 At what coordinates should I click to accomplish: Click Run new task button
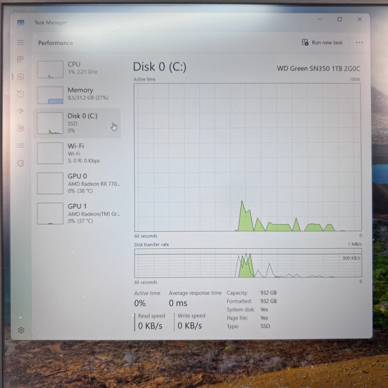tap(322, 43)
